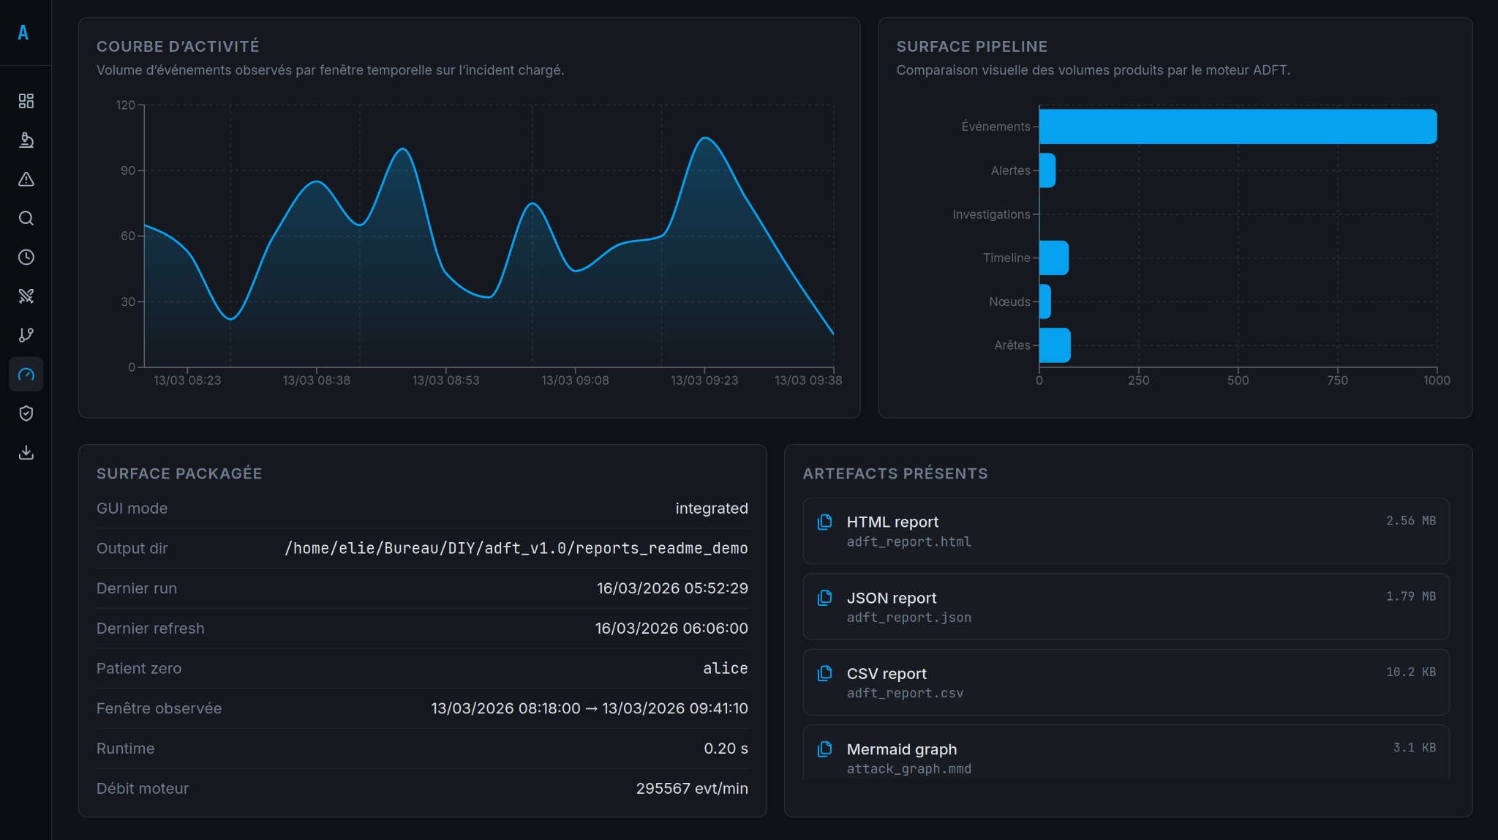
Task: Open the search magnifier icon
Action: (26, 218)
